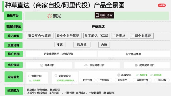Click the 行业推荐 pill
171x96 pixels.
pyautogui.click(x=122, y=80)
